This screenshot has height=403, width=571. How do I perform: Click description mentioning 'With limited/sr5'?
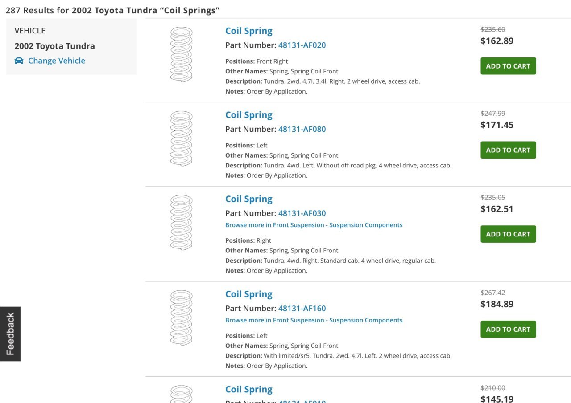pyautogui.click(x=338, y=356)
